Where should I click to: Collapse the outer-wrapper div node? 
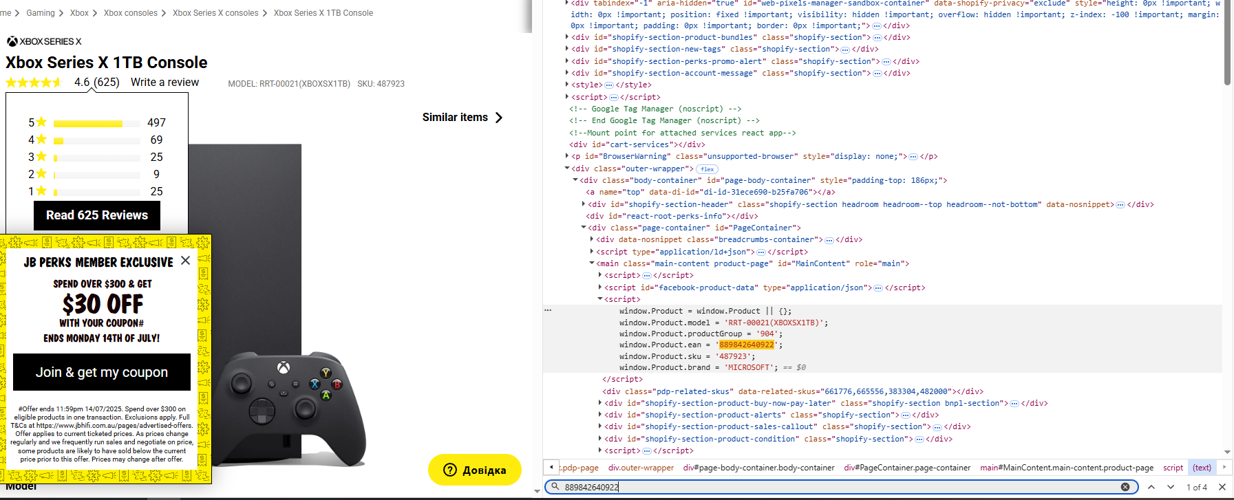click(x=567, y=169)
